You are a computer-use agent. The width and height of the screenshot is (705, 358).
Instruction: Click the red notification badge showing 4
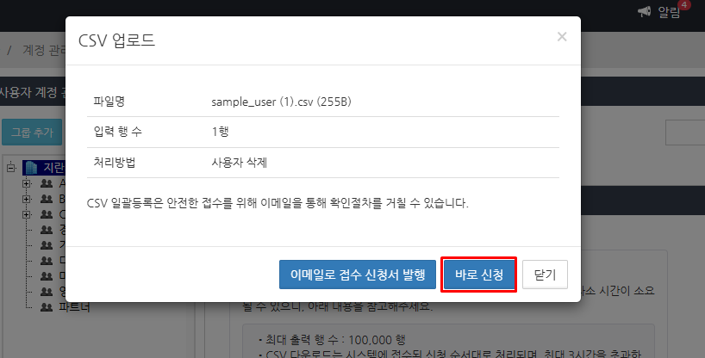683,5
